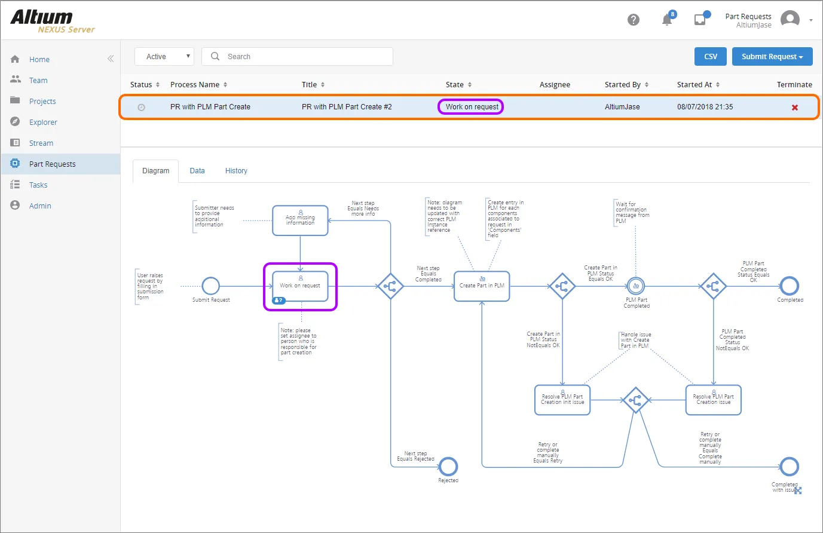
Task: Click '08/07/2018 21:35' cell
Action: (x=705, y=107)
